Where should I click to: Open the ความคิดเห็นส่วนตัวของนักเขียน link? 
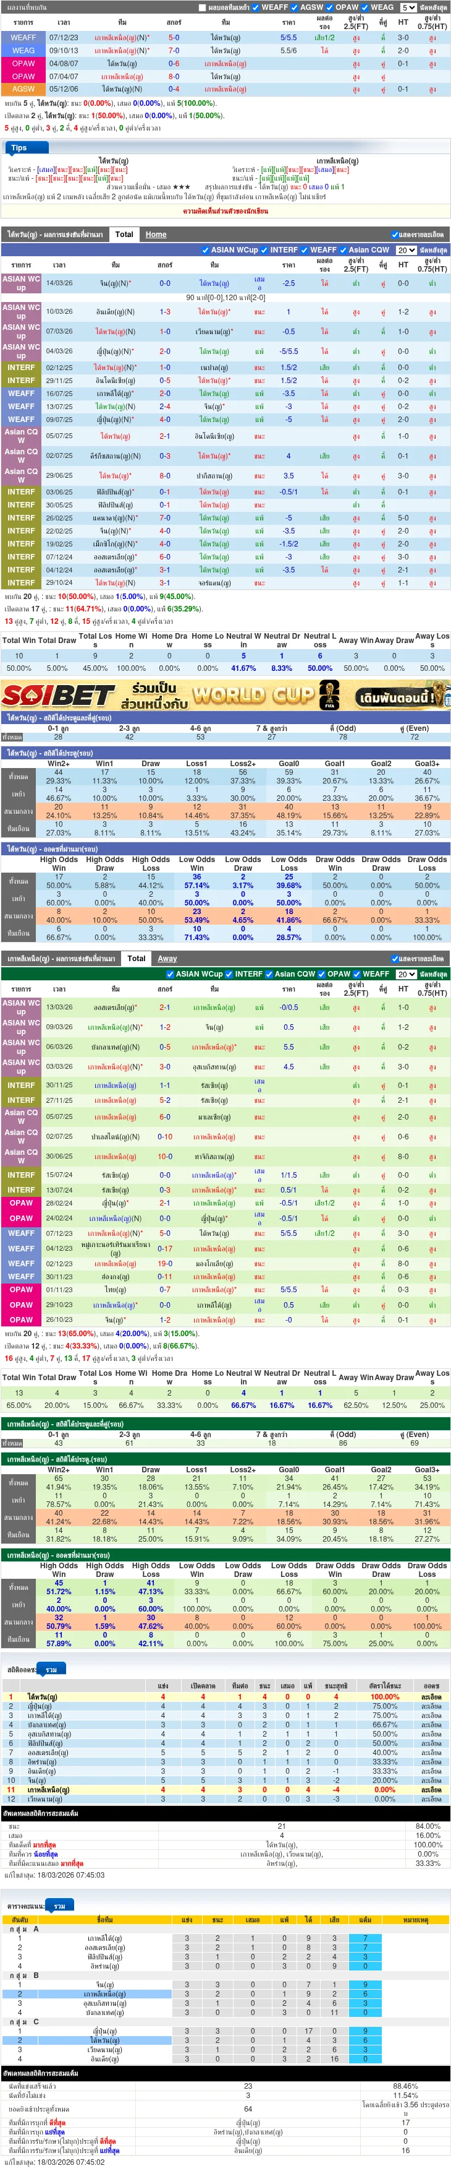225,211
